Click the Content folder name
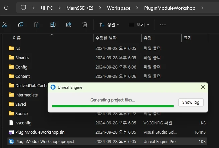This screenshot has height=148, width=219. pyautogui.click(x=22, y=76)
